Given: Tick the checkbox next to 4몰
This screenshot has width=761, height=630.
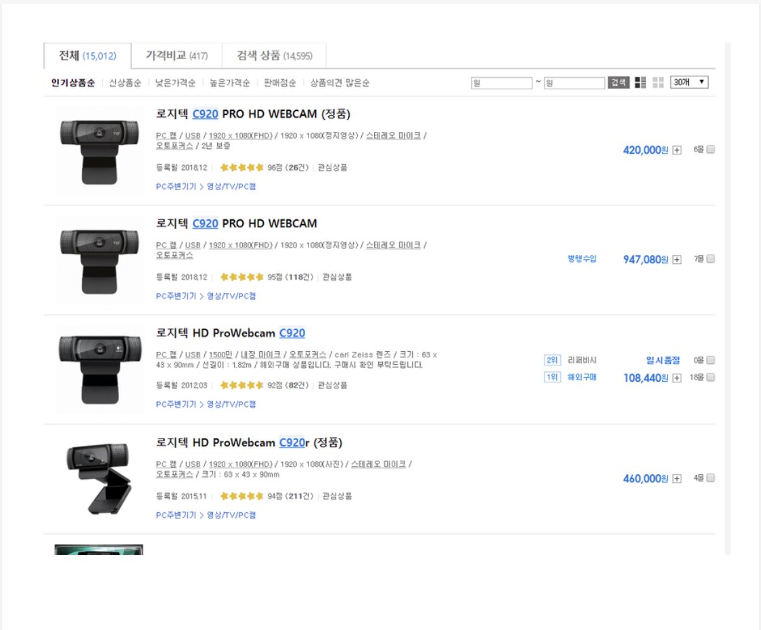Looking at the screenshot, I should point(710,478).
